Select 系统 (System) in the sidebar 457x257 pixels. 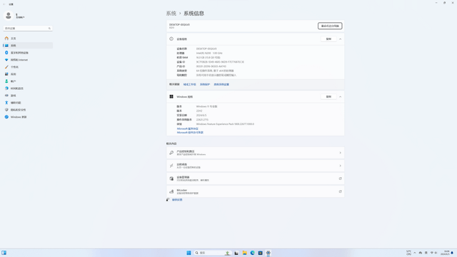pyautogui.click(x=28, y=46)
